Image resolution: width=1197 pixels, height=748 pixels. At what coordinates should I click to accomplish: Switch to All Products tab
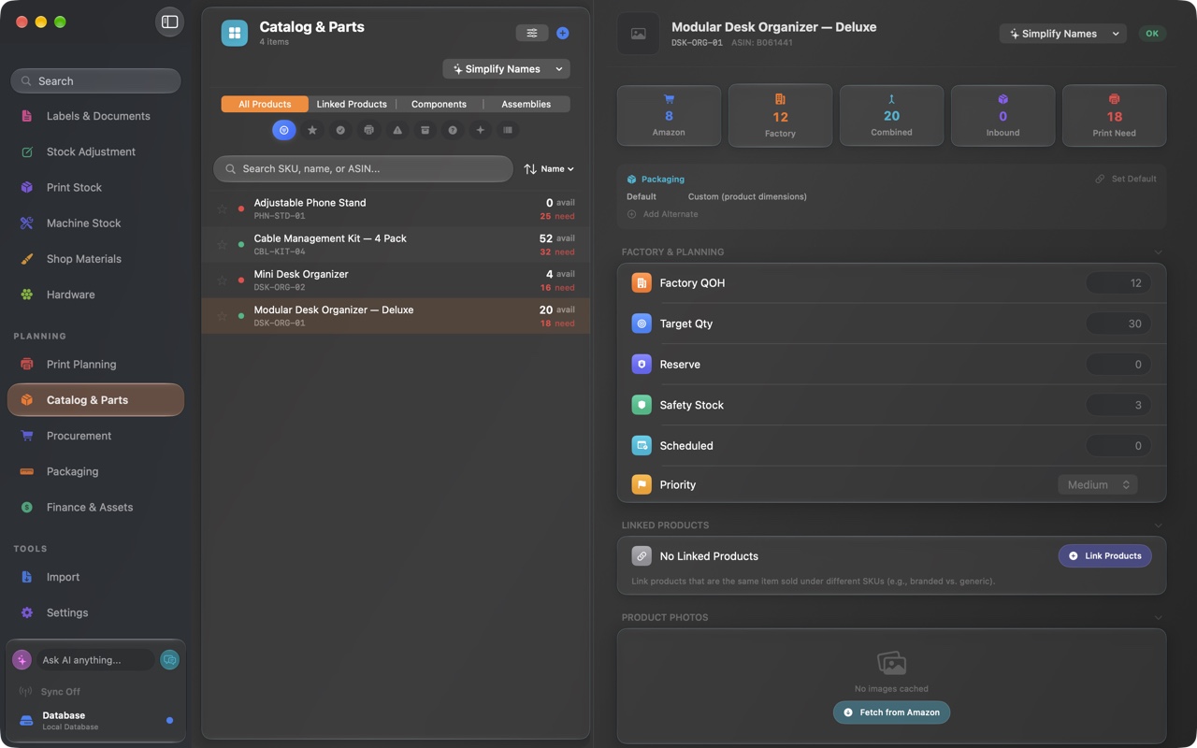[x=265, y=104]
